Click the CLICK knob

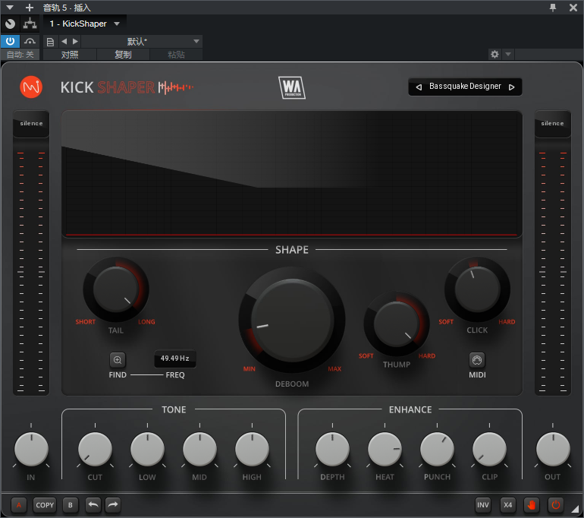pyautogui.click(x=477, y=289)
